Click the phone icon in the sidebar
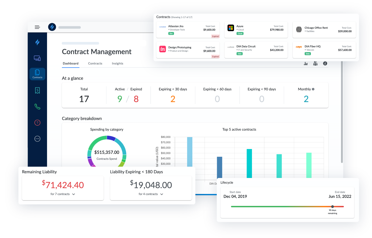 (37, 107)
